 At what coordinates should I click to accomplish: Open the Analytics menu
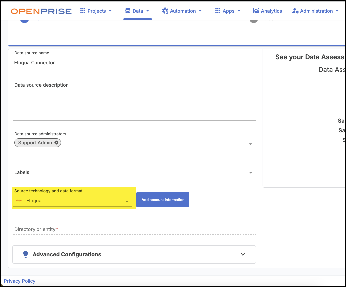click(x=267, y=11)
